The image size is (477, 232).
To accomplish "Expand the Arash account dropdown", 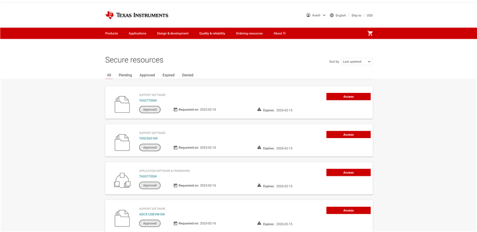I will (324, 15).
